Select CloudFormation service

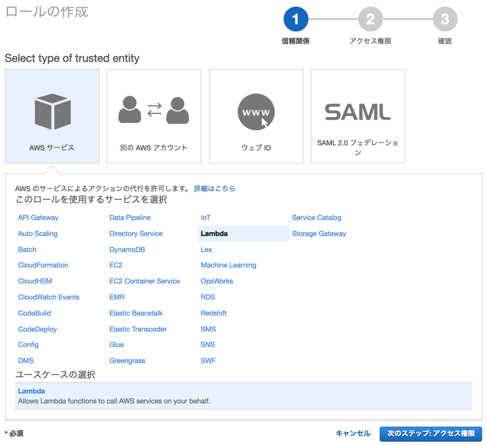(43, 265)
